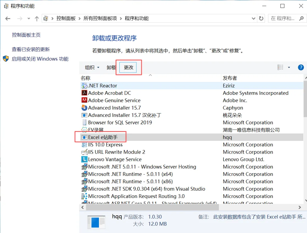Click the .NET Reactor program icon

84,86
